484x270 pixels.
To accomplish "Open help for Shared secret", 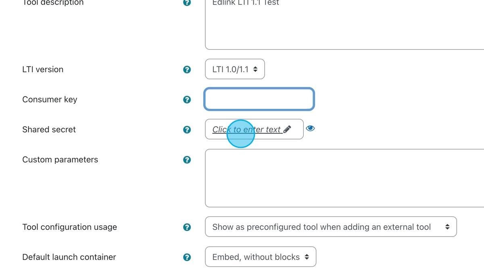I will 187,129.
